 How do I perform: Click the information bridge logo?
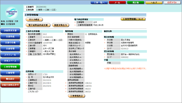coord(11,13)
